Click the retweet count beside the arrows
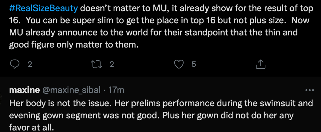This screenshot has width=321, height=132. coord(111,64)
